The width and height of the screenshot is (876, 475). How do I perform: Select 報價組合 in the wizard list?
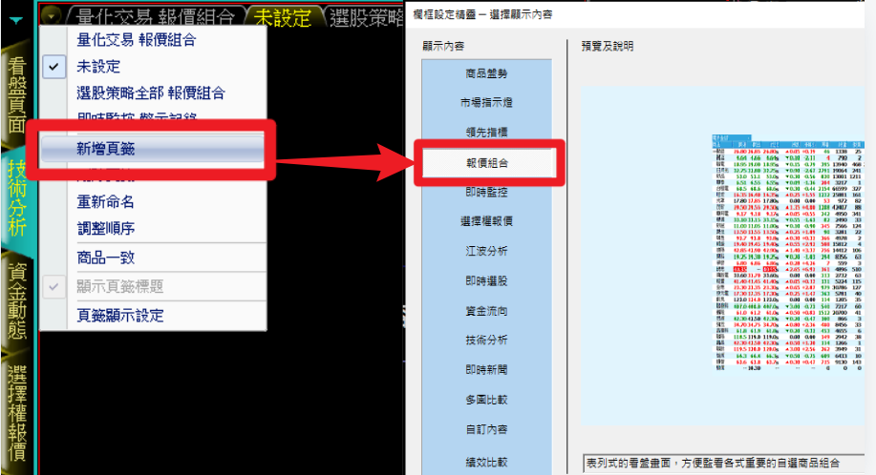(489, 163)
